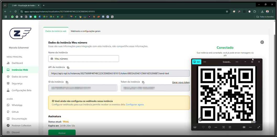Open tab search dropdown arrow
Viewport: 277px width, 137px height.
tap(5, 5)
